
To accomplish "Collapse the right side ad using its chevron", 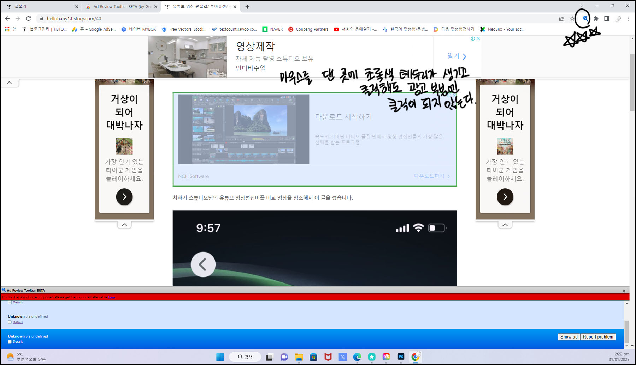I will [x=505, y=225].
